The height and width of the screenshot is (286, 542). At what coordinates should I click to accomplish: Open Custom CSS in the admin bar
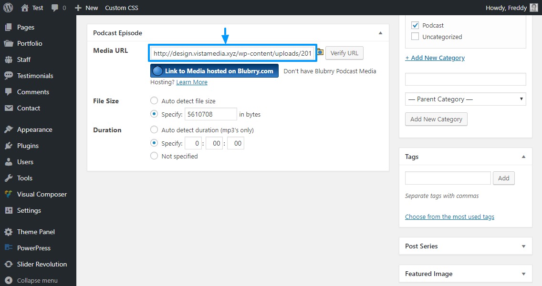click(122, 8)
